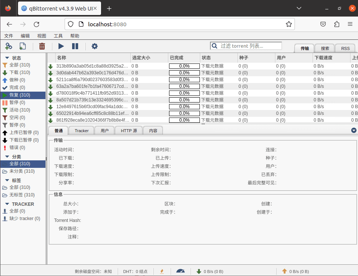The height and width of the screenshot is (276, 358).
Task: Bookmark this page with star icon
Action: [289, 24]
